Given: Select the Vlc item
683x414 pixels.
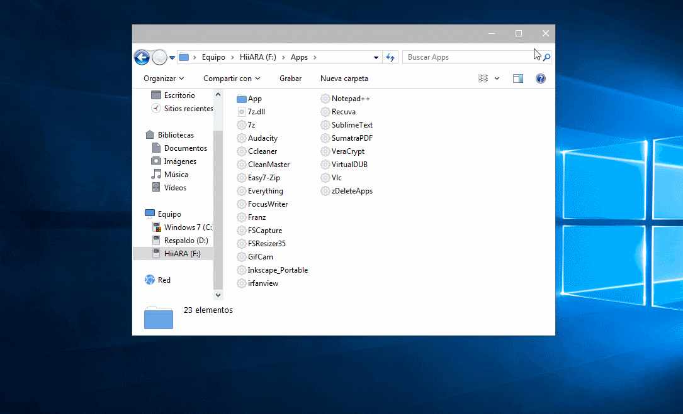Looking at the screenshot, I should [332, 177].
